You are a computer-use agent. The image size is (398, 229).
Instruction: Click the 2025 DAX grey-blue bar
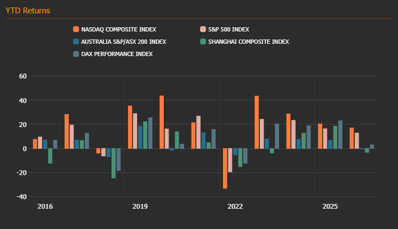340,135
